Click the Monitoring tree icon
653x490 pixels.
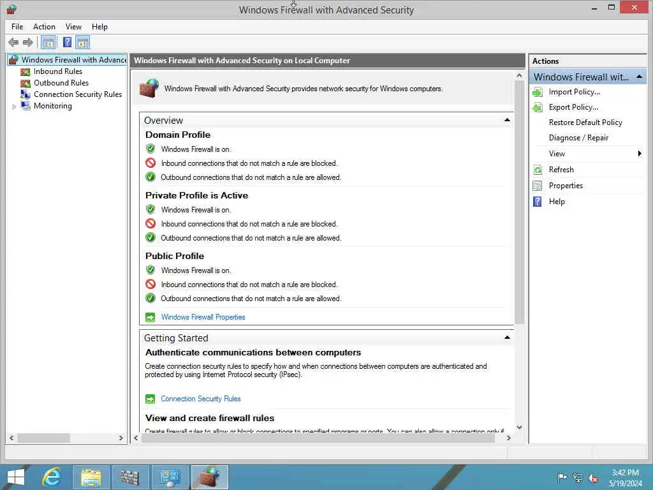click(26, 106)
